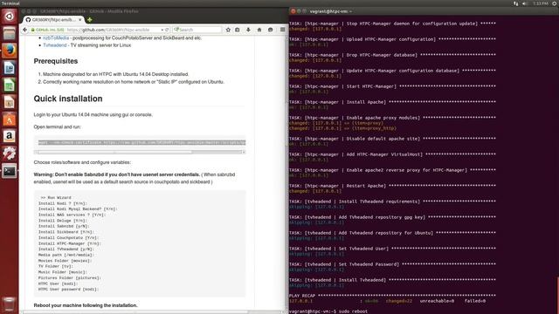Open the search engine selector dropdown
559x314 pixels.
[176, 30]
